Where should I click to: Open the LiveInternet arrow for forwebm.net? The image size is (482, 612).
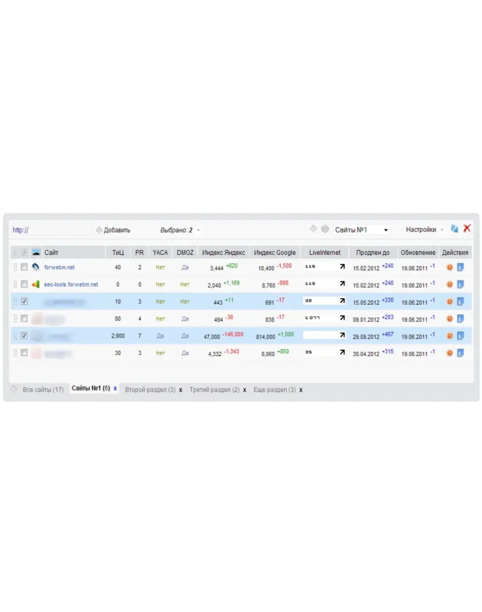tap(342, 267)
